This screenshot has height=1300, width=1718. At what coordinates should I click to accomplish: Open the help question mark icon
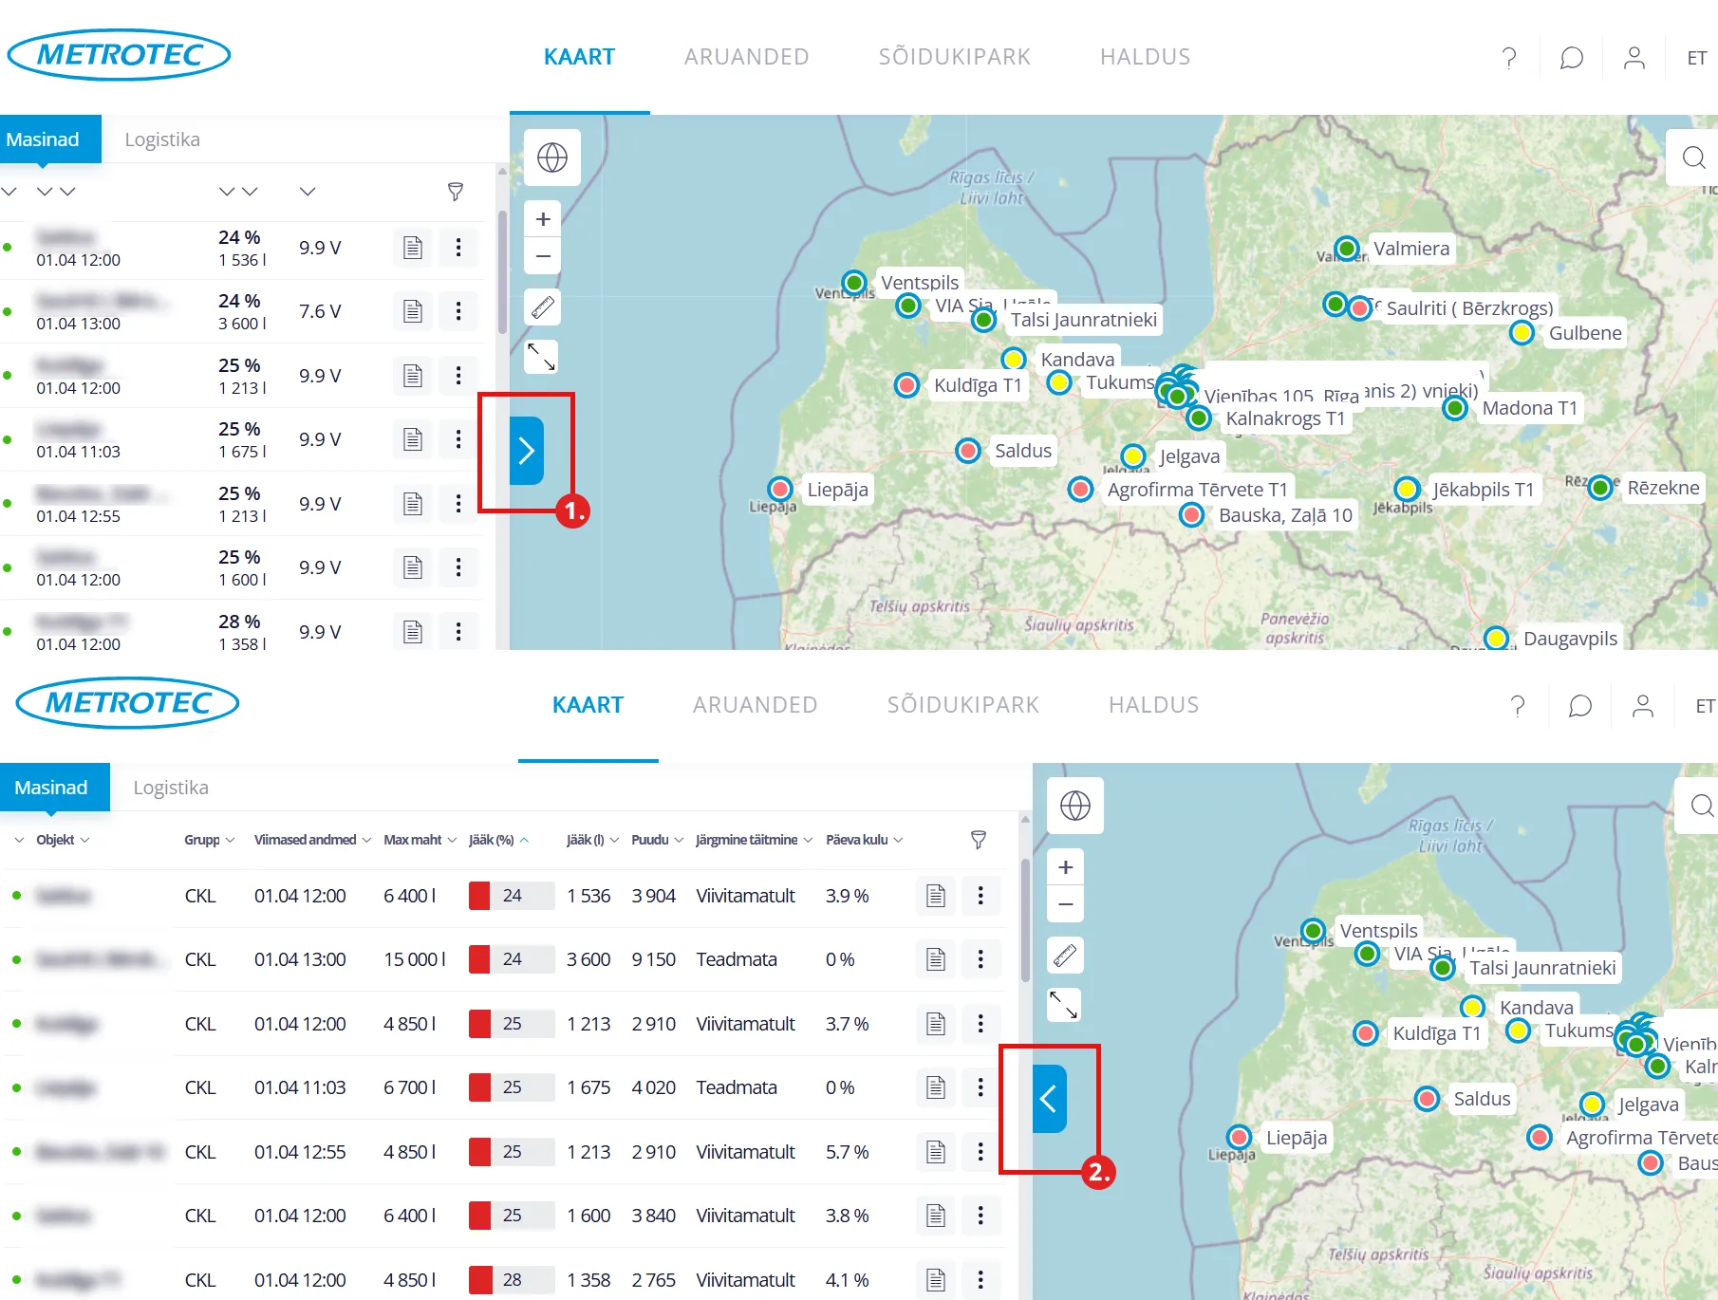coord(1508,58)
